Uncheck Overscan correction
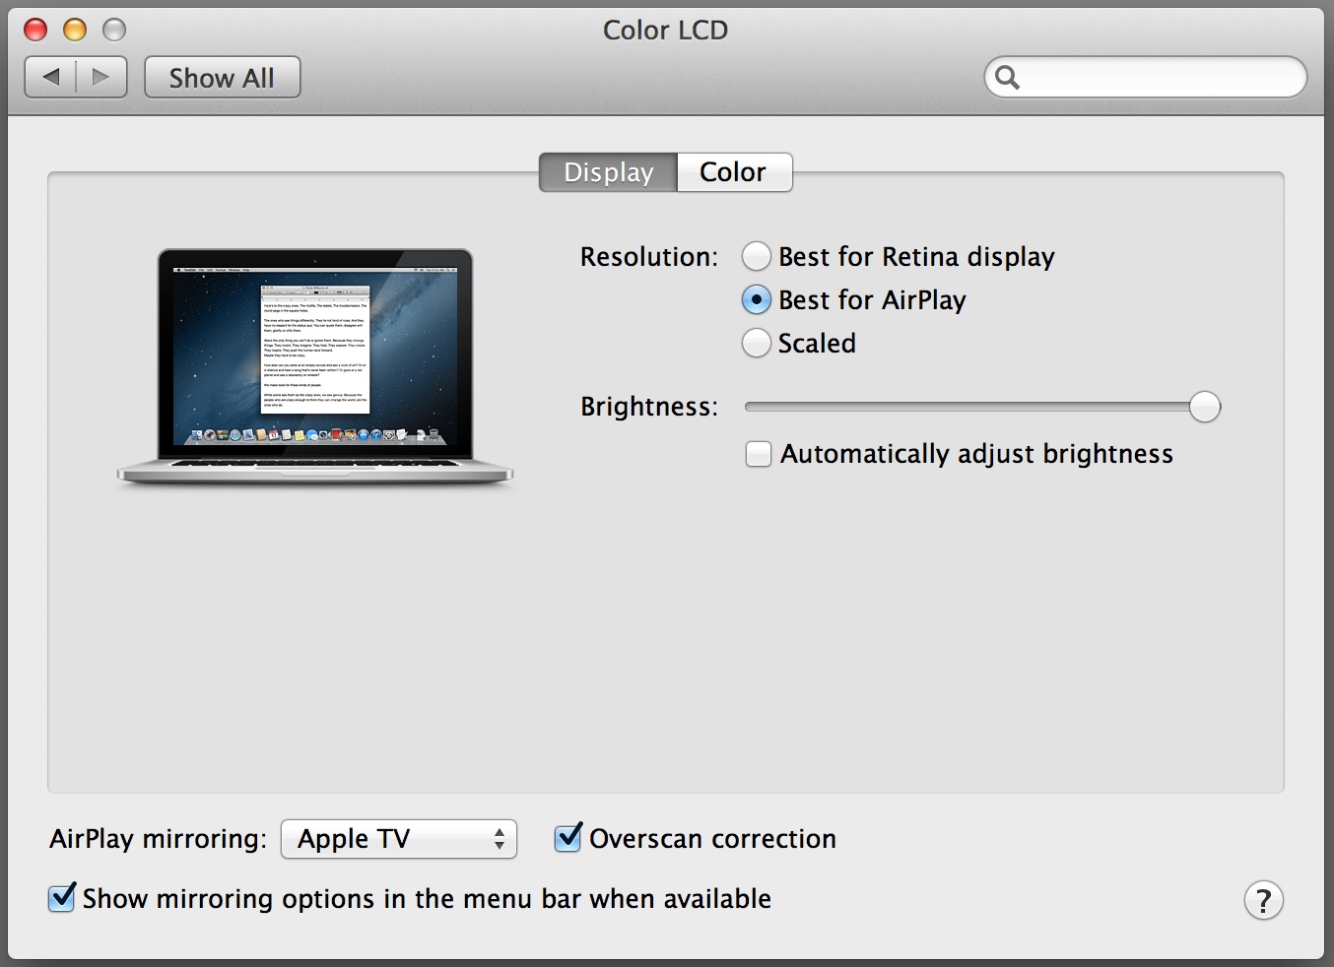Image resolution: width=1334 pixels, height=967 pixels. tap(567, 838)
